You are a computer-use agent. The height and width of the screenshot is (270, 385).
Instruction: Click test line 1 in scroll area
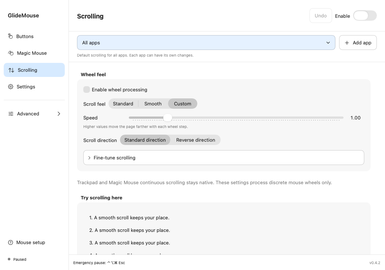tap(129, 218)
